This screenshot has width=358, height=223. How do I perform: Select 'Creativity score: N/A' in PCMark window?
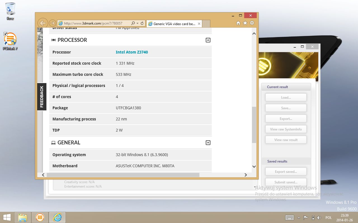(x=79, y=182)
